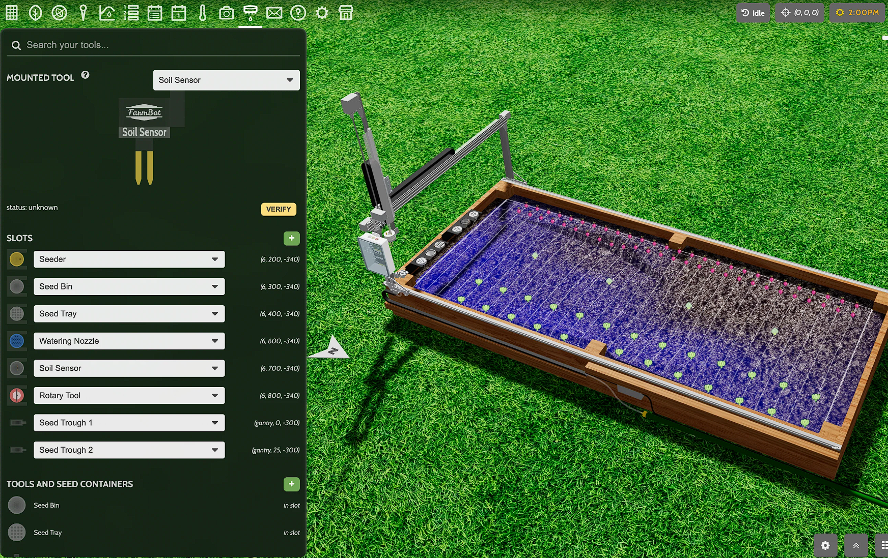Screen dimensions: 888x558
Task: Open the Mounted Tool Soil Sensor dropdown
Action: 226,80
